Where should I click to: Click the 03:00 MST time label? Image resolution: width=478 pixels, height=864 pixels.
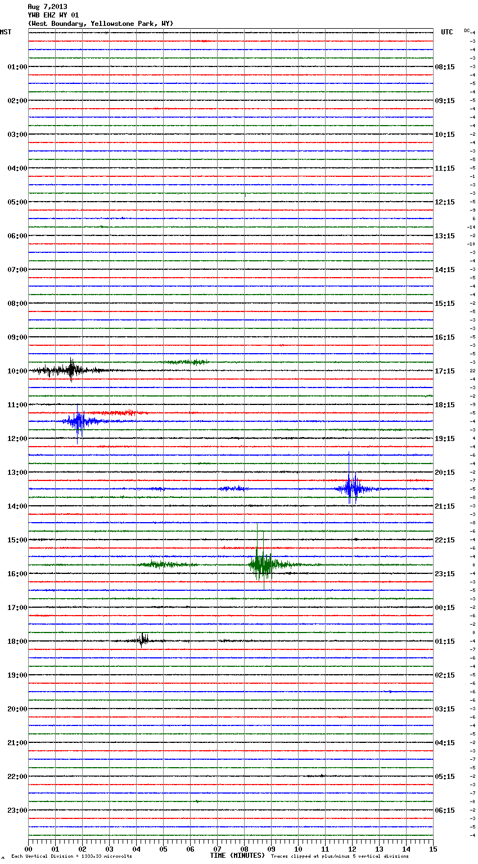tap(17, 135)
